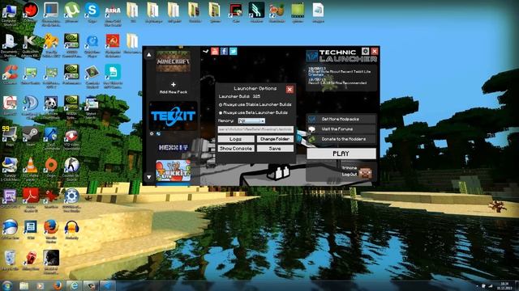Click the Logs button
The image size is (519, 291).
tap(236, 139)
